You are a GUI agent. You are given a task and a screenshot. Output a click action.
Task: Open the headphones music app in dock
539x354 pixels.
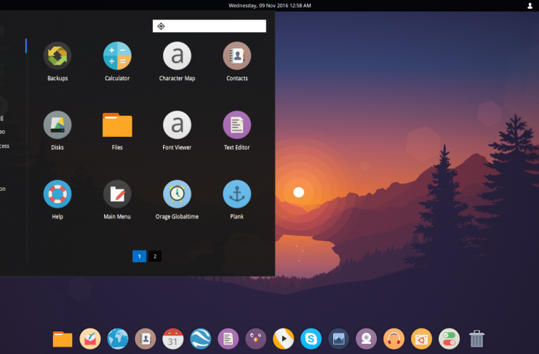click(394, 339)
